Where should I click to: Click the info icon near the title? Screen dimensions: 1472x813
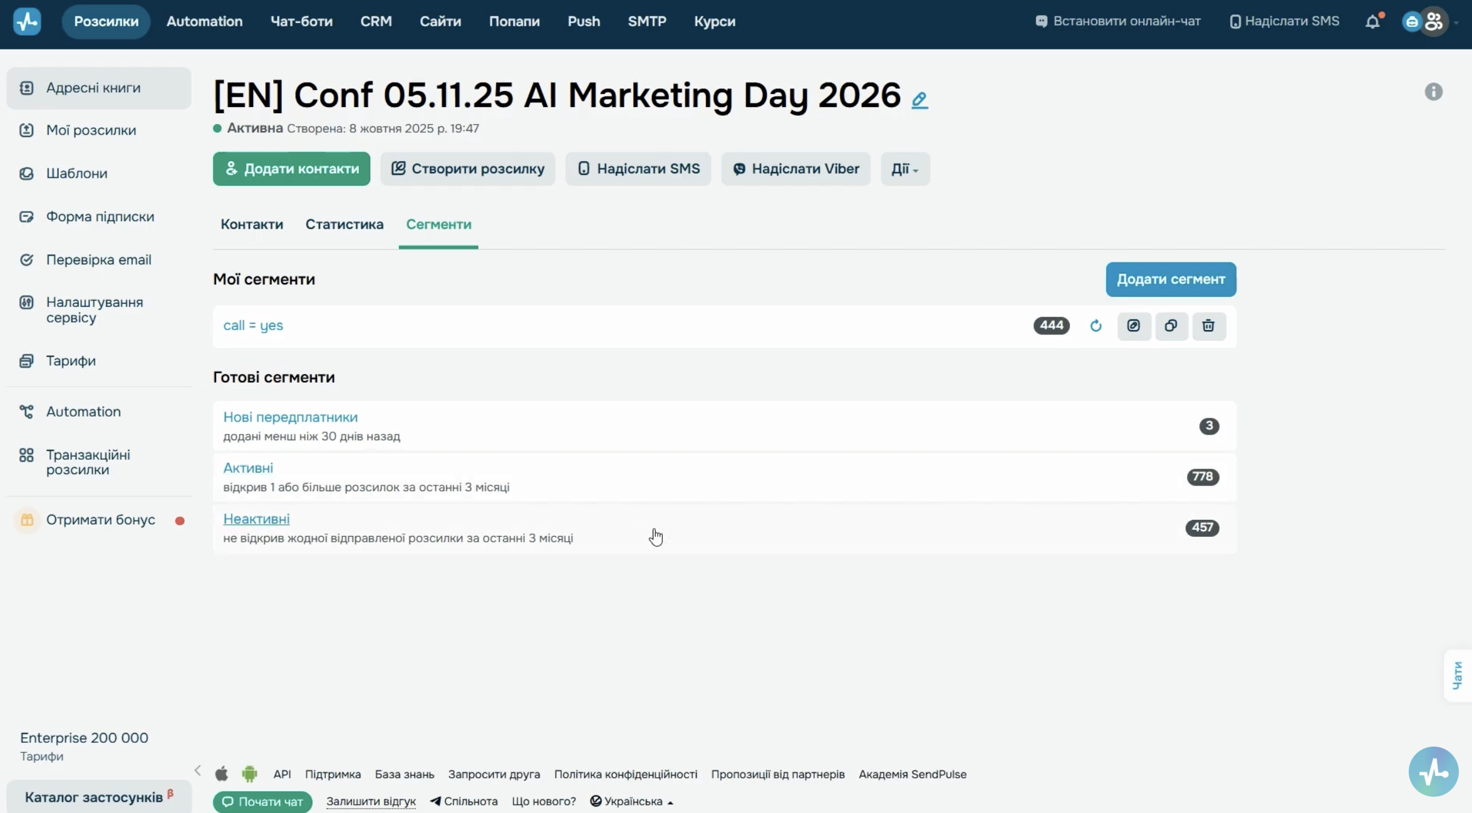coord(1433,92)
